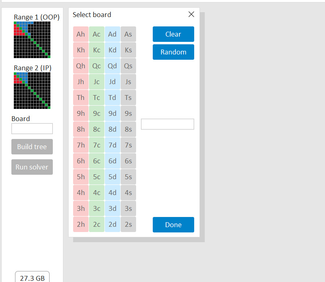325x282 pixels.
Task: Pick the 9s card
Action: pyautogui.click(x=128, y=113)
